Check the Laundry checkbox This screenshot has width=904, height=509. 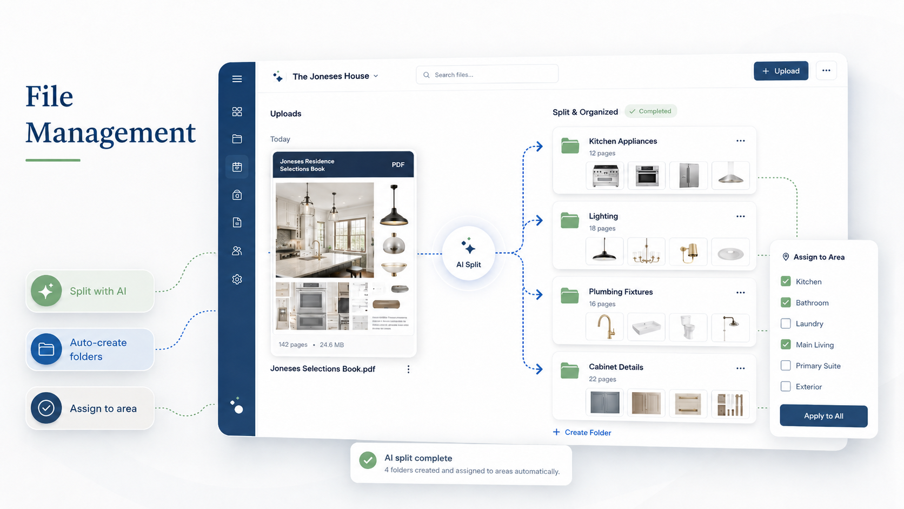[x=786, y=323]
